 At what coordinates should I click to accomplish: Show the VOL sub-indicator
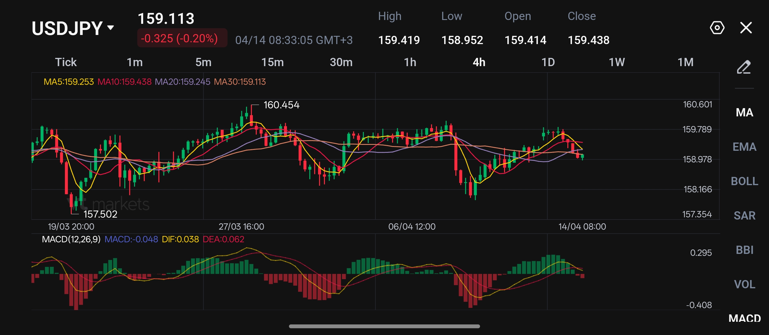[744, 284]
